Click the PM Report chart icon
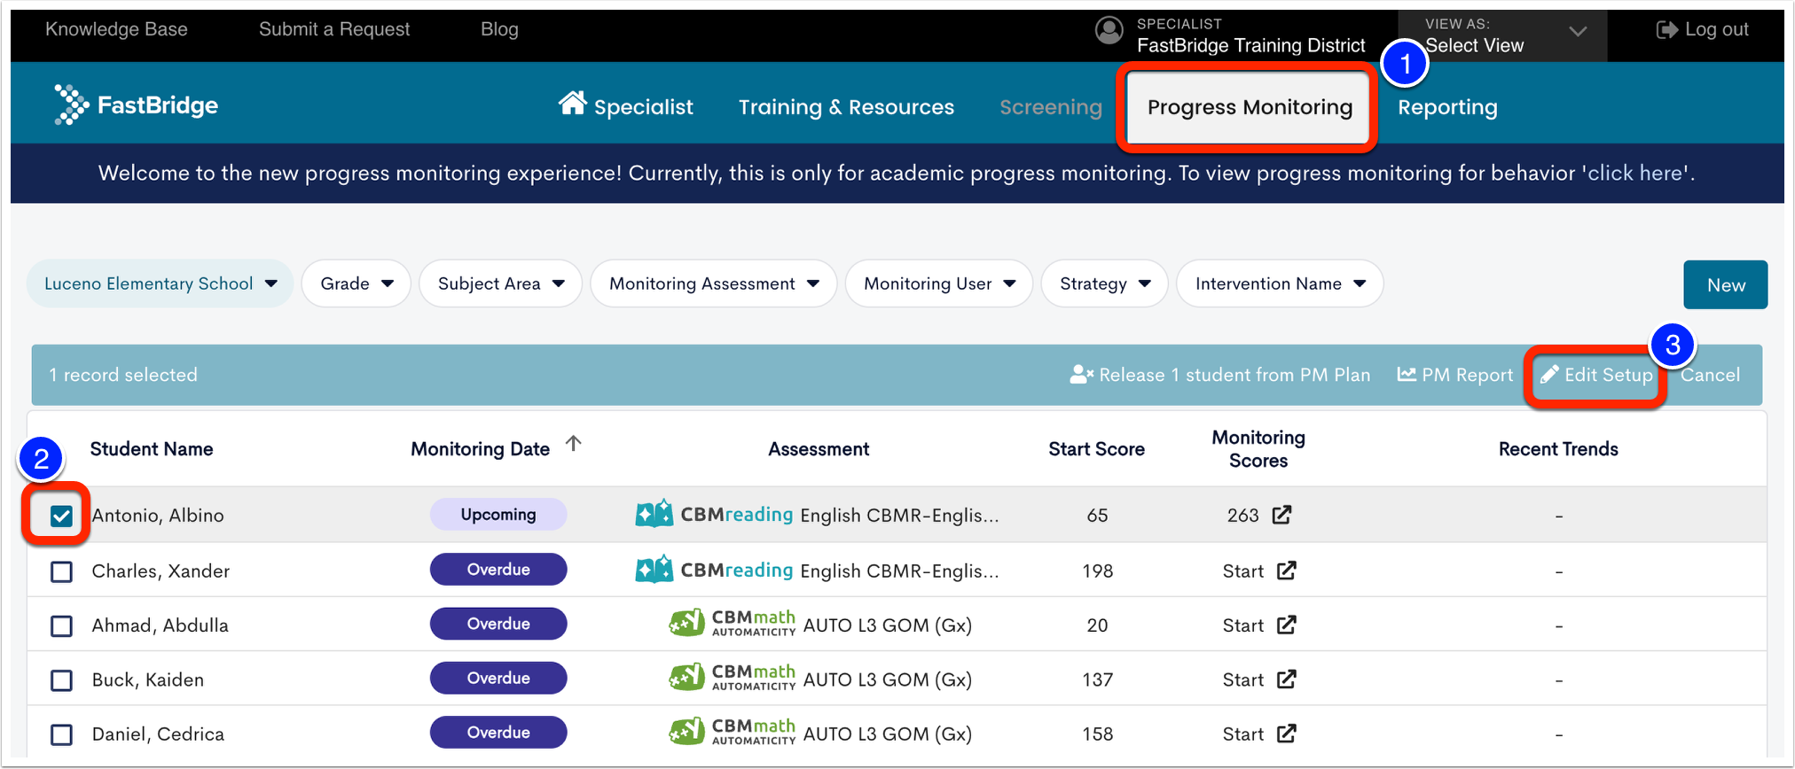1795x769 pixels. pyautogui.click(x=1407, y=374)
